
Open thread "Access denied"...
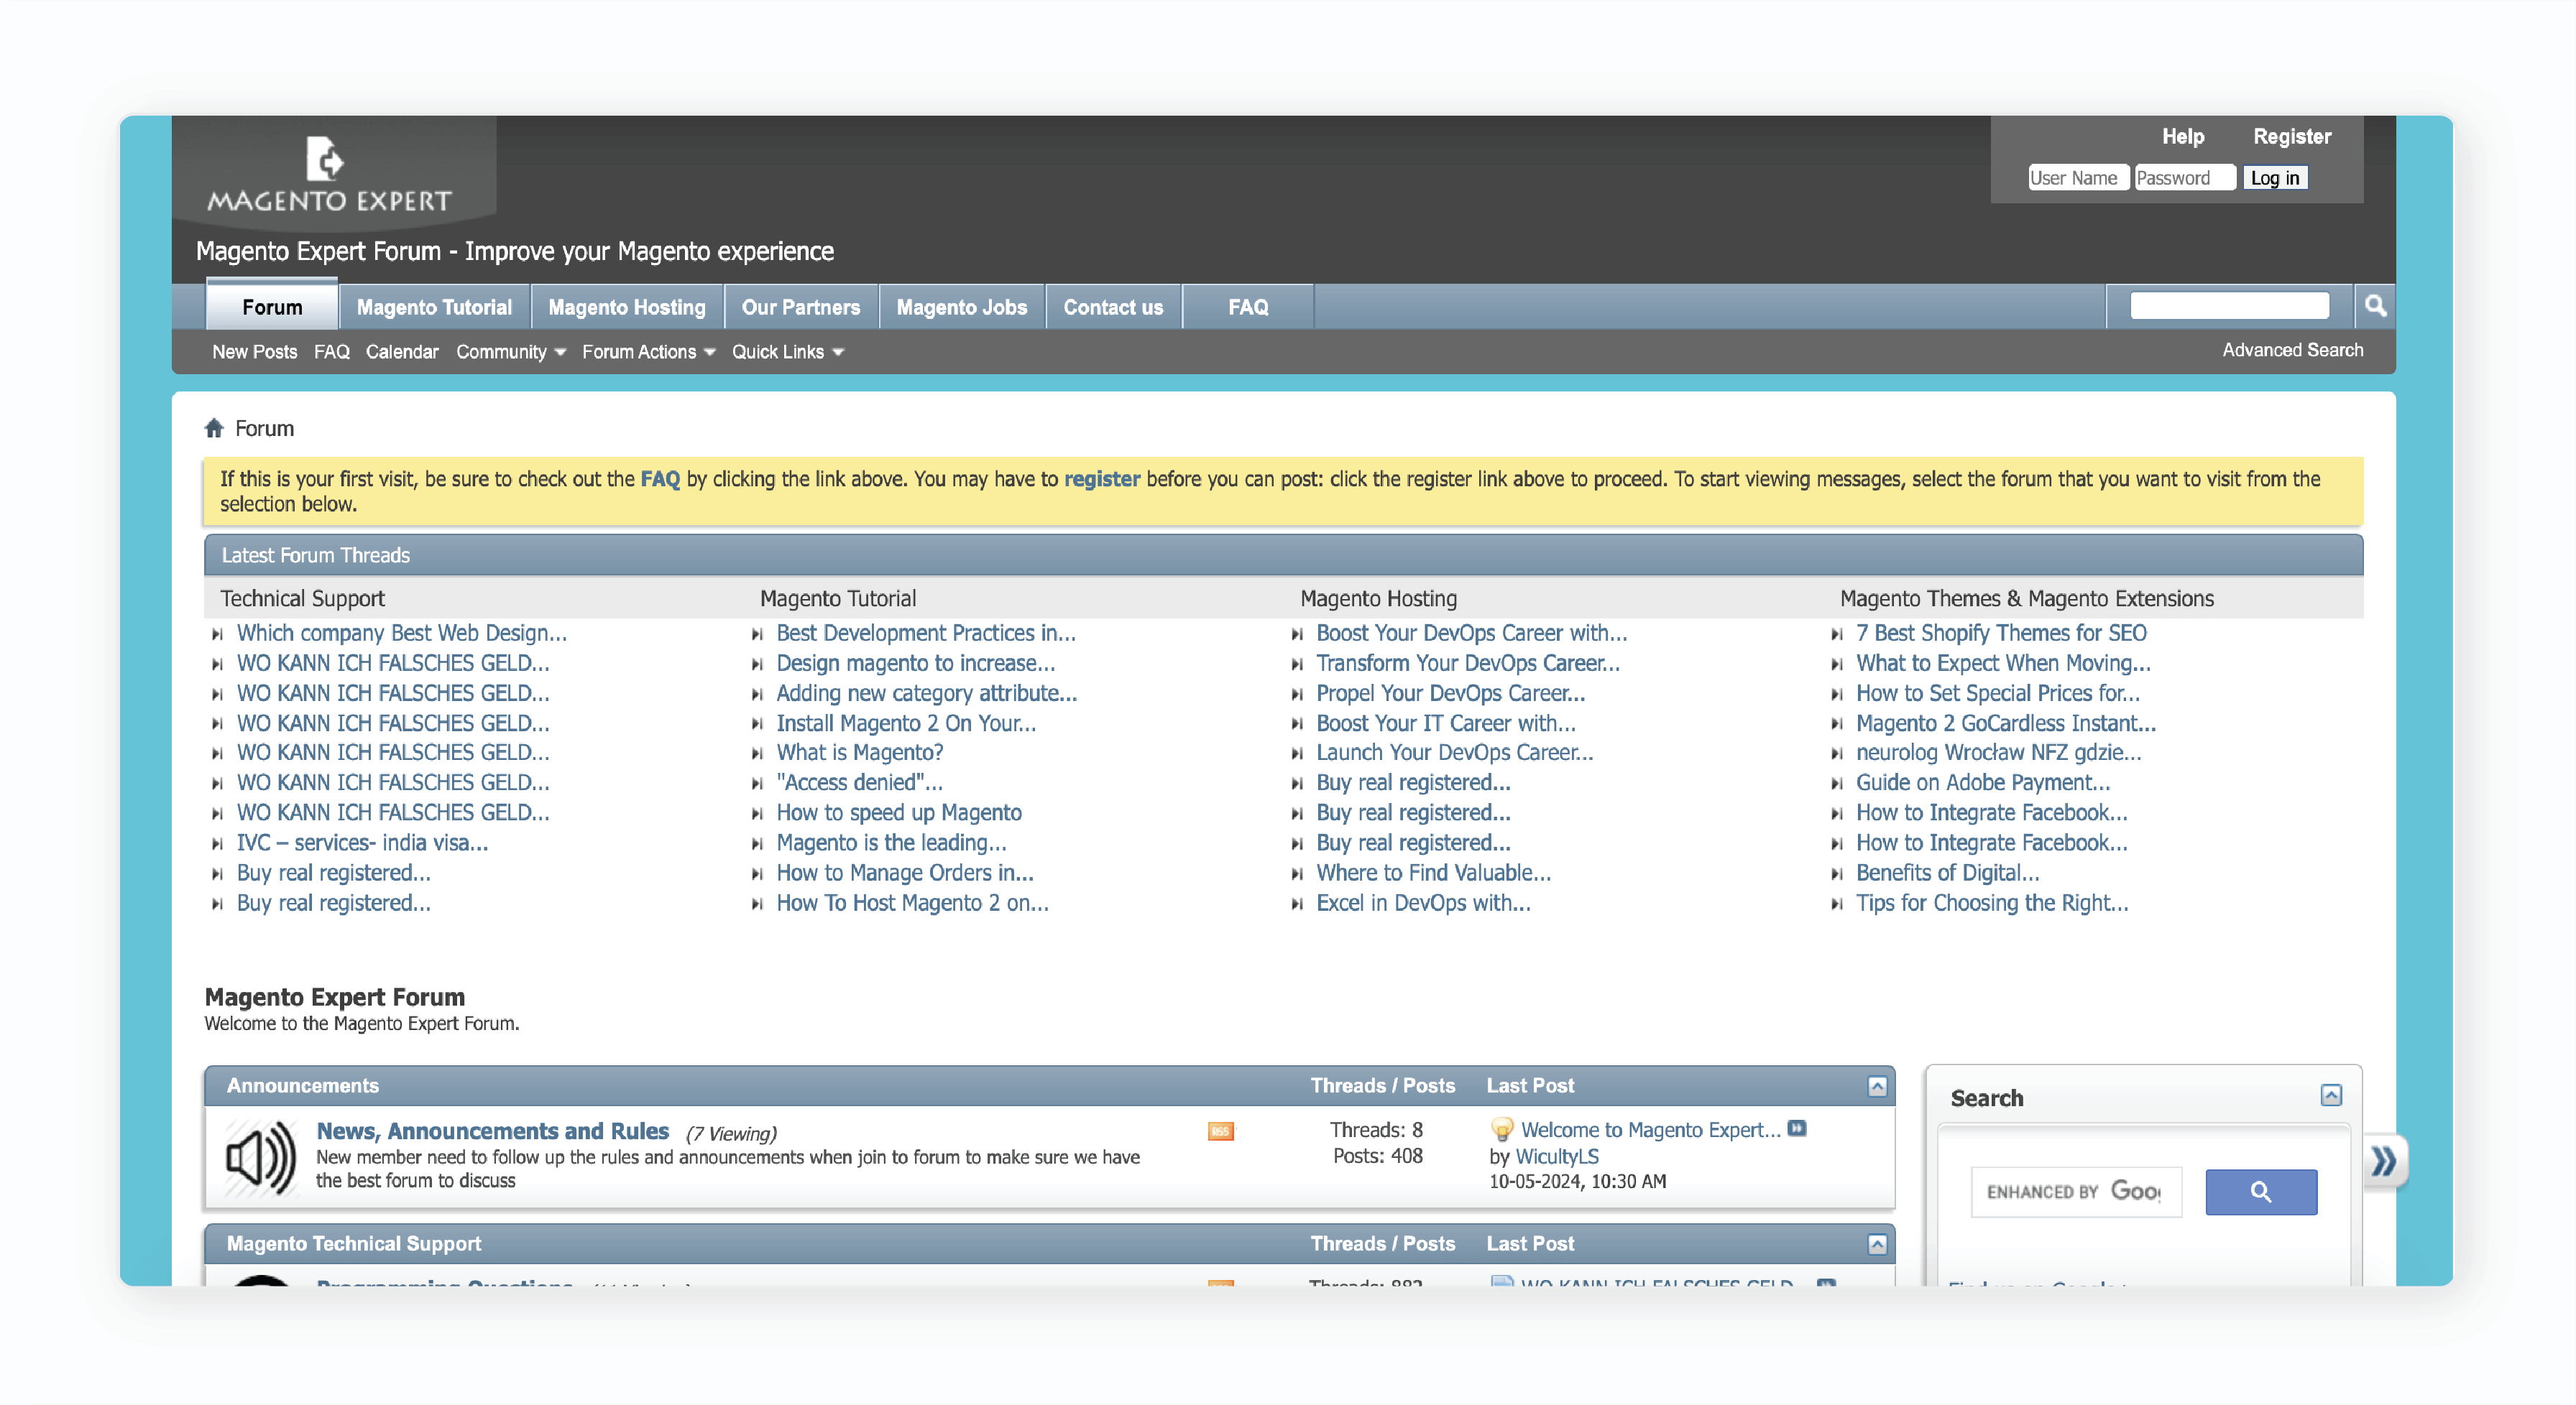(x=860, y=782)
